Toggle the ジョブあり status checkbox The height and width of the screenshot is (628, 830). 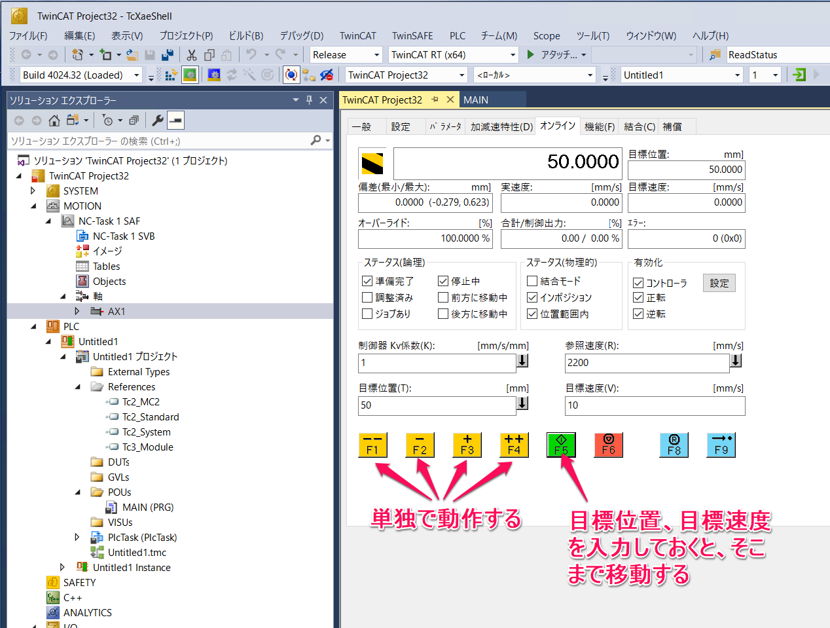[367, 314]
